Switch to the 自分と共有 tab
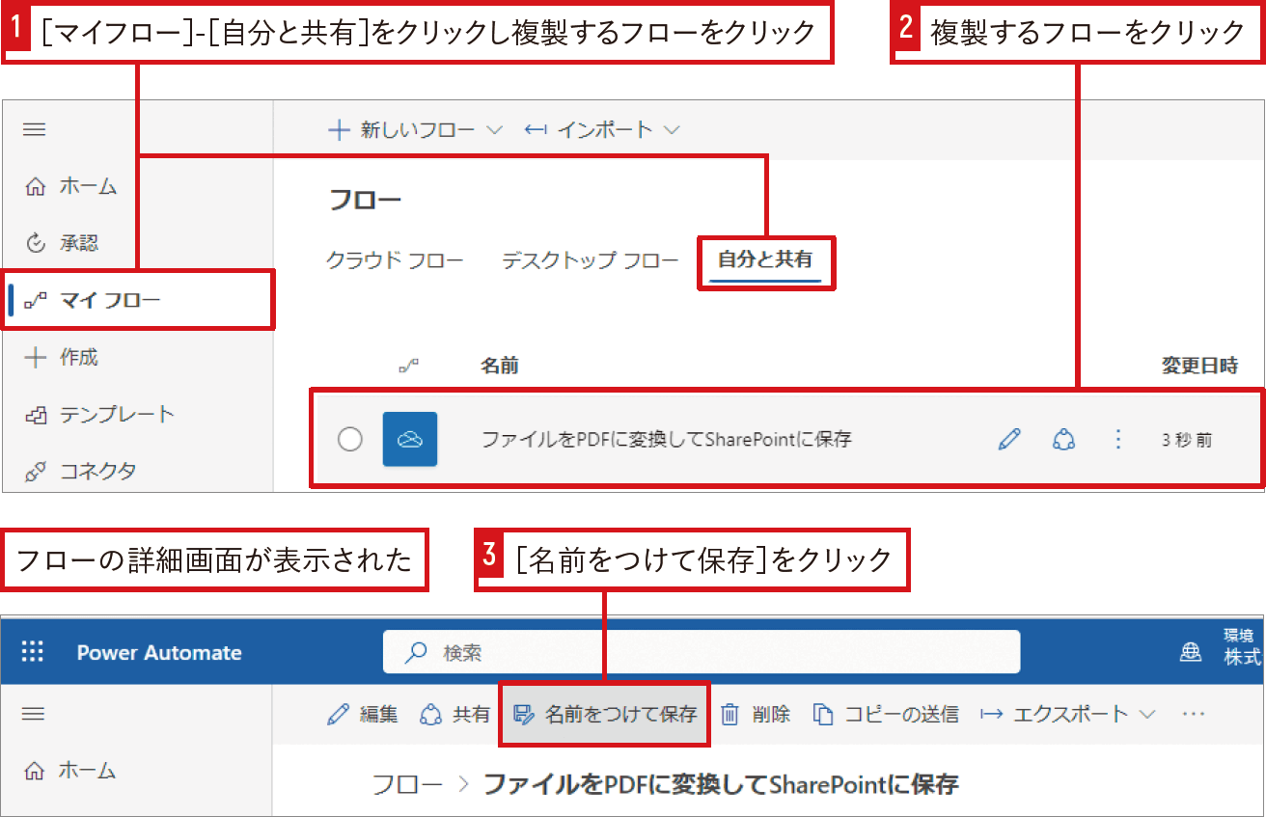Screen dimensions: 1266x817 765,260
